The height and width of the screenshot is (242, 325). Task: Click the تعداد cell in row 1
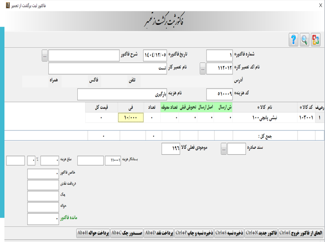152,117
